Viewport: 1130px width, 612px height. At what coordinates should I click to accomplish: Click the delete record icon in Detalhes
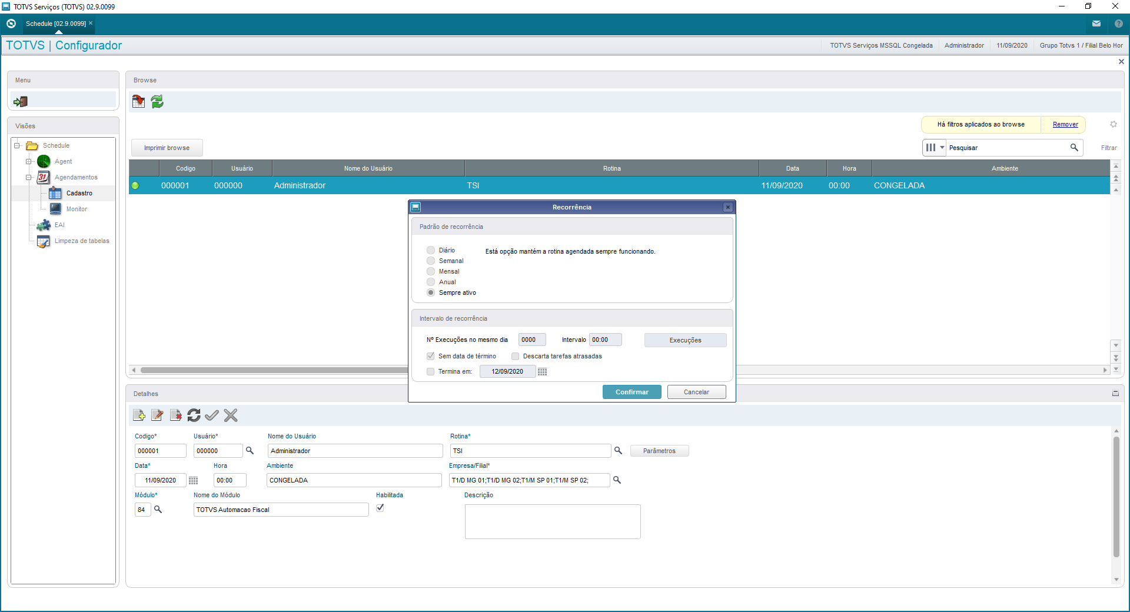(175, 415)
